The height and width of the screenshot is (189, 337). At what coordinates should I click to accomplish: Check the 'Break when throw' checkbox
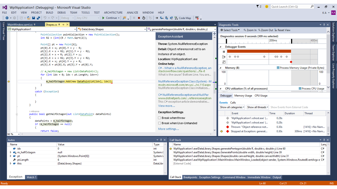click(159, 118)
